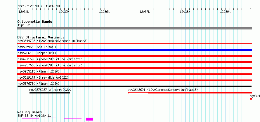This screenshot has width=260, height=122.
Task: Click the 19p13.2 band label
Action: coord(24,25)
